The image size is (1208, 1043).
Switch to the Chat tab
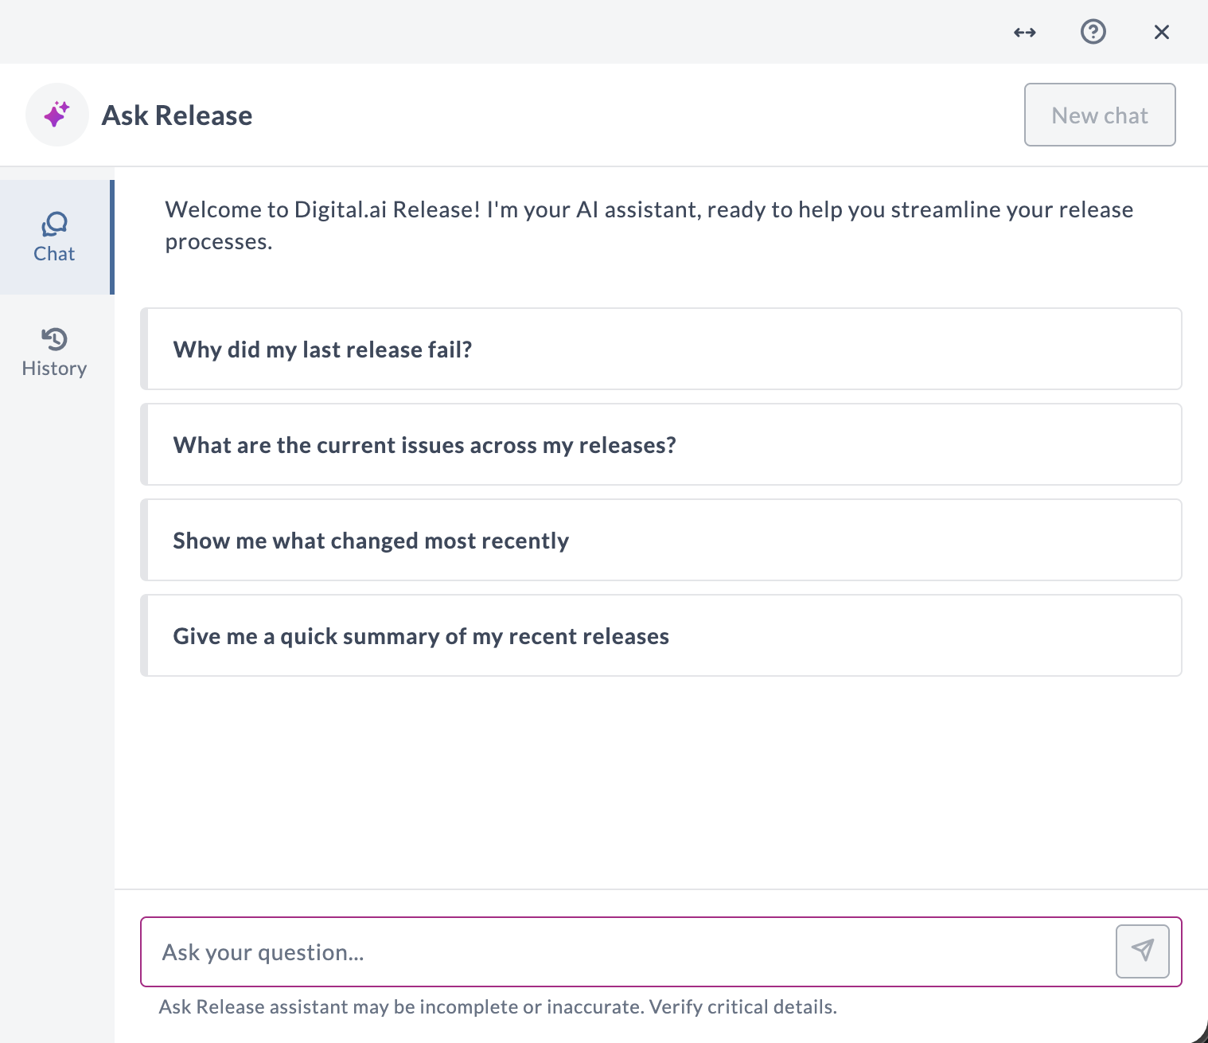pyautogui.click(x=53, y=236)
